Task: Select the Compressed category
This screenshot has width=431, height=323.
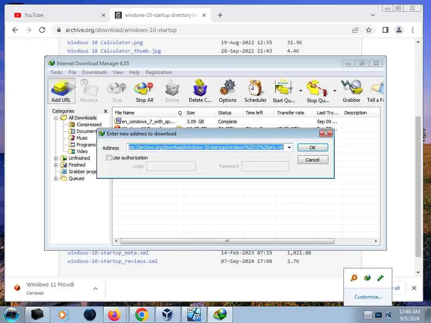Action: [x=89, y=124]
